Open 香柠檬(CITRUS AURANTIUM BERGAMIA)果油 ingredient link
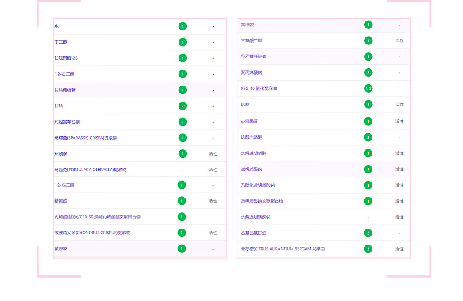Viewport: 463px width, 301px height. 283,249
